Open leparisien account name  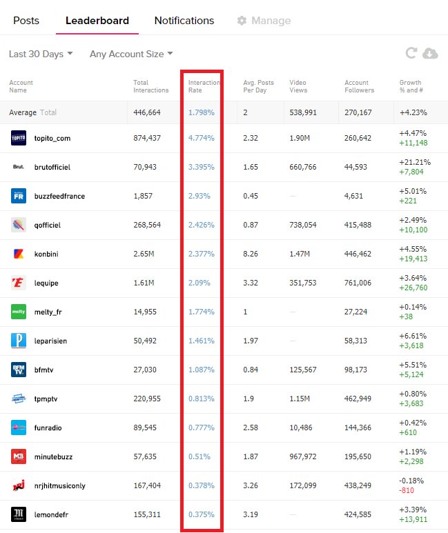[50, 341]
